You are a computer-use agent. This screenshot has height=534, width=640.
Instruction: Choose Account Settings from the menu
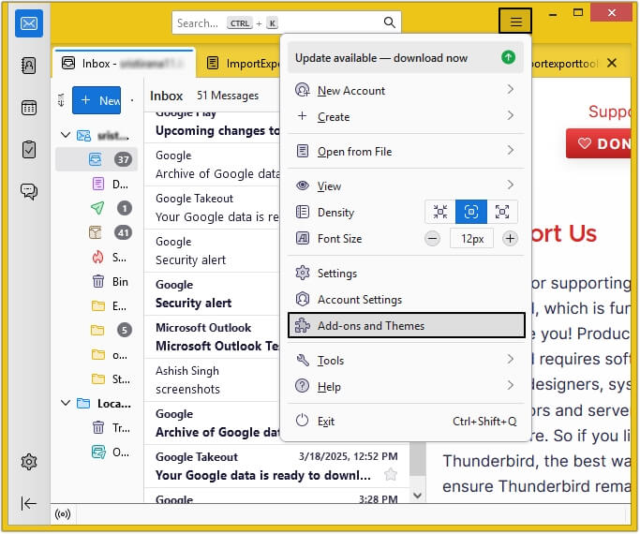[360, 300]
